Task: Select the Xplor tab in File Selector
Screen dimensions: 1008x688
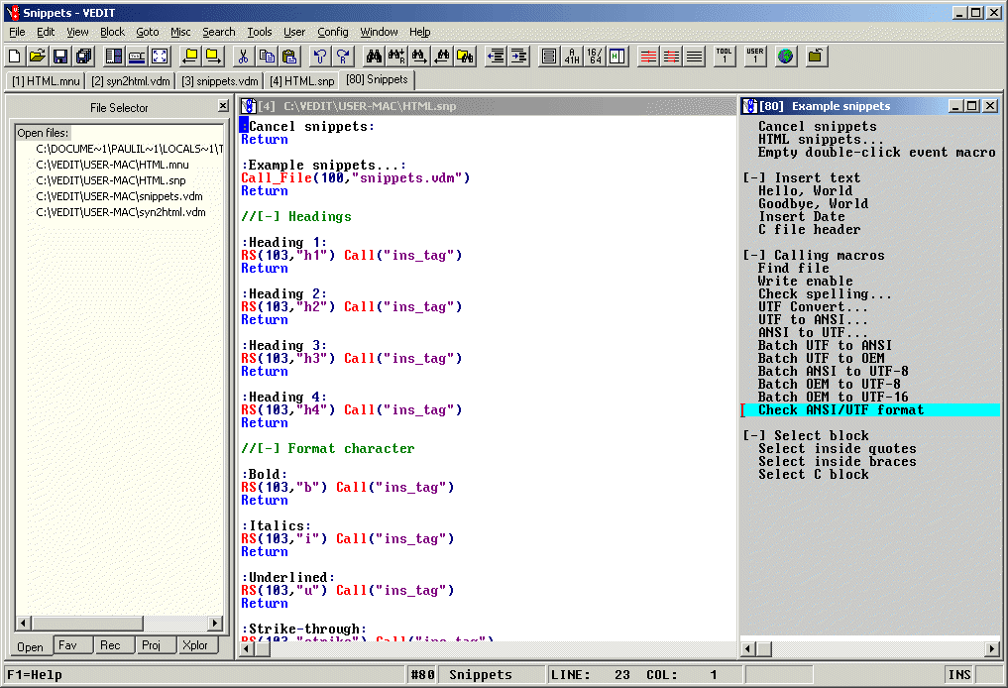Action: [194, 646]
